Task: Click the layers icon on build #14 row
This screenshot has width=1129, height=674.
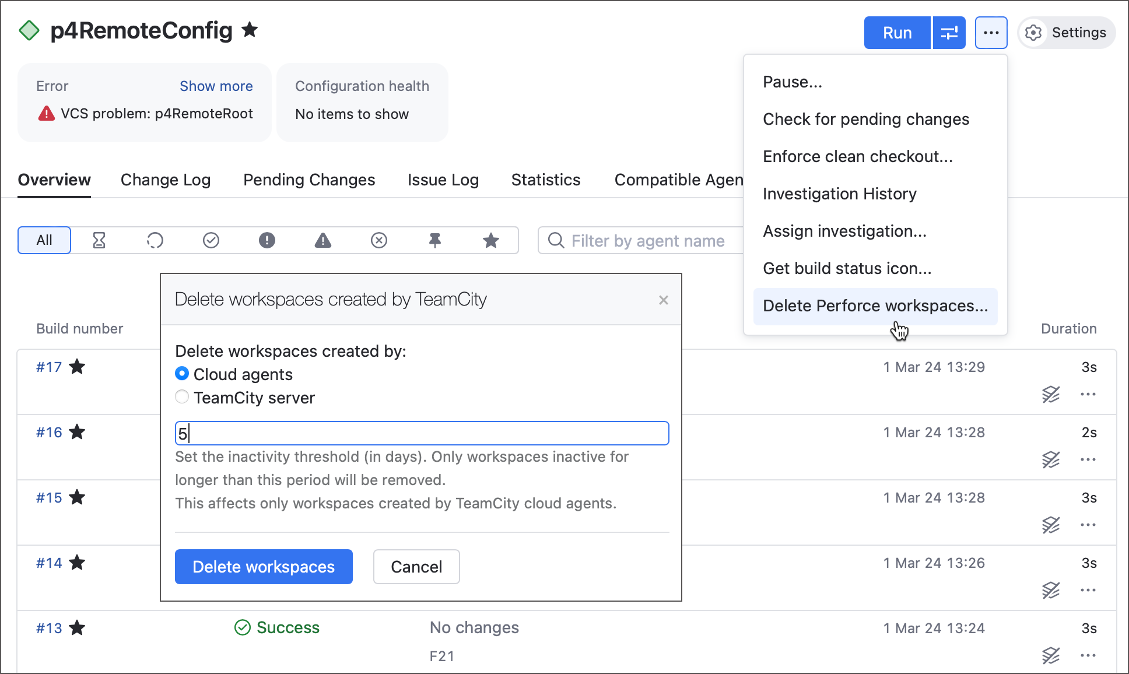Action: point(1051,590)
